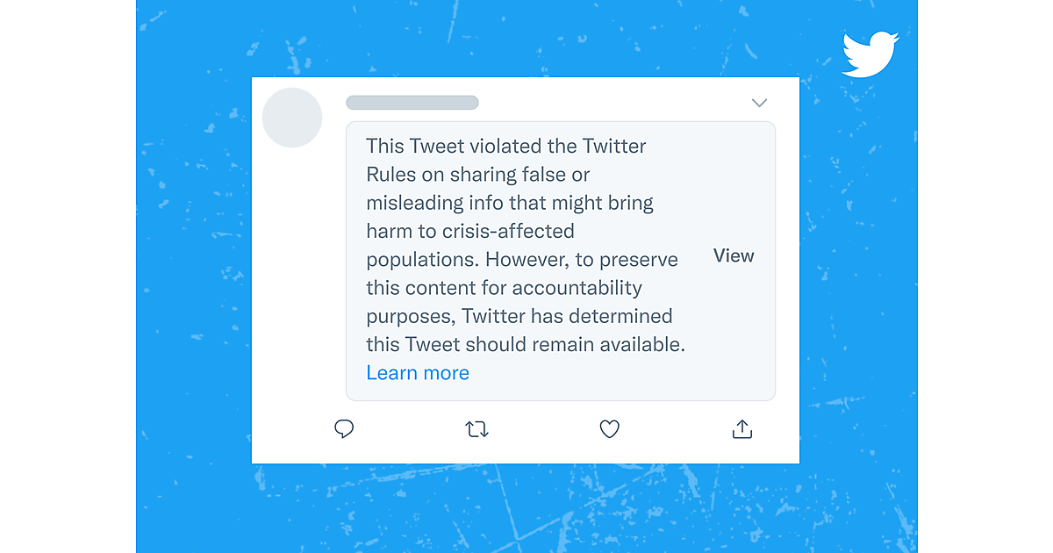Image resolution: width=1053 pixels, height=553 pixels.
Task: Select the gray username placeholder bar
Action: pyautogui.click(x=412, y=103)
